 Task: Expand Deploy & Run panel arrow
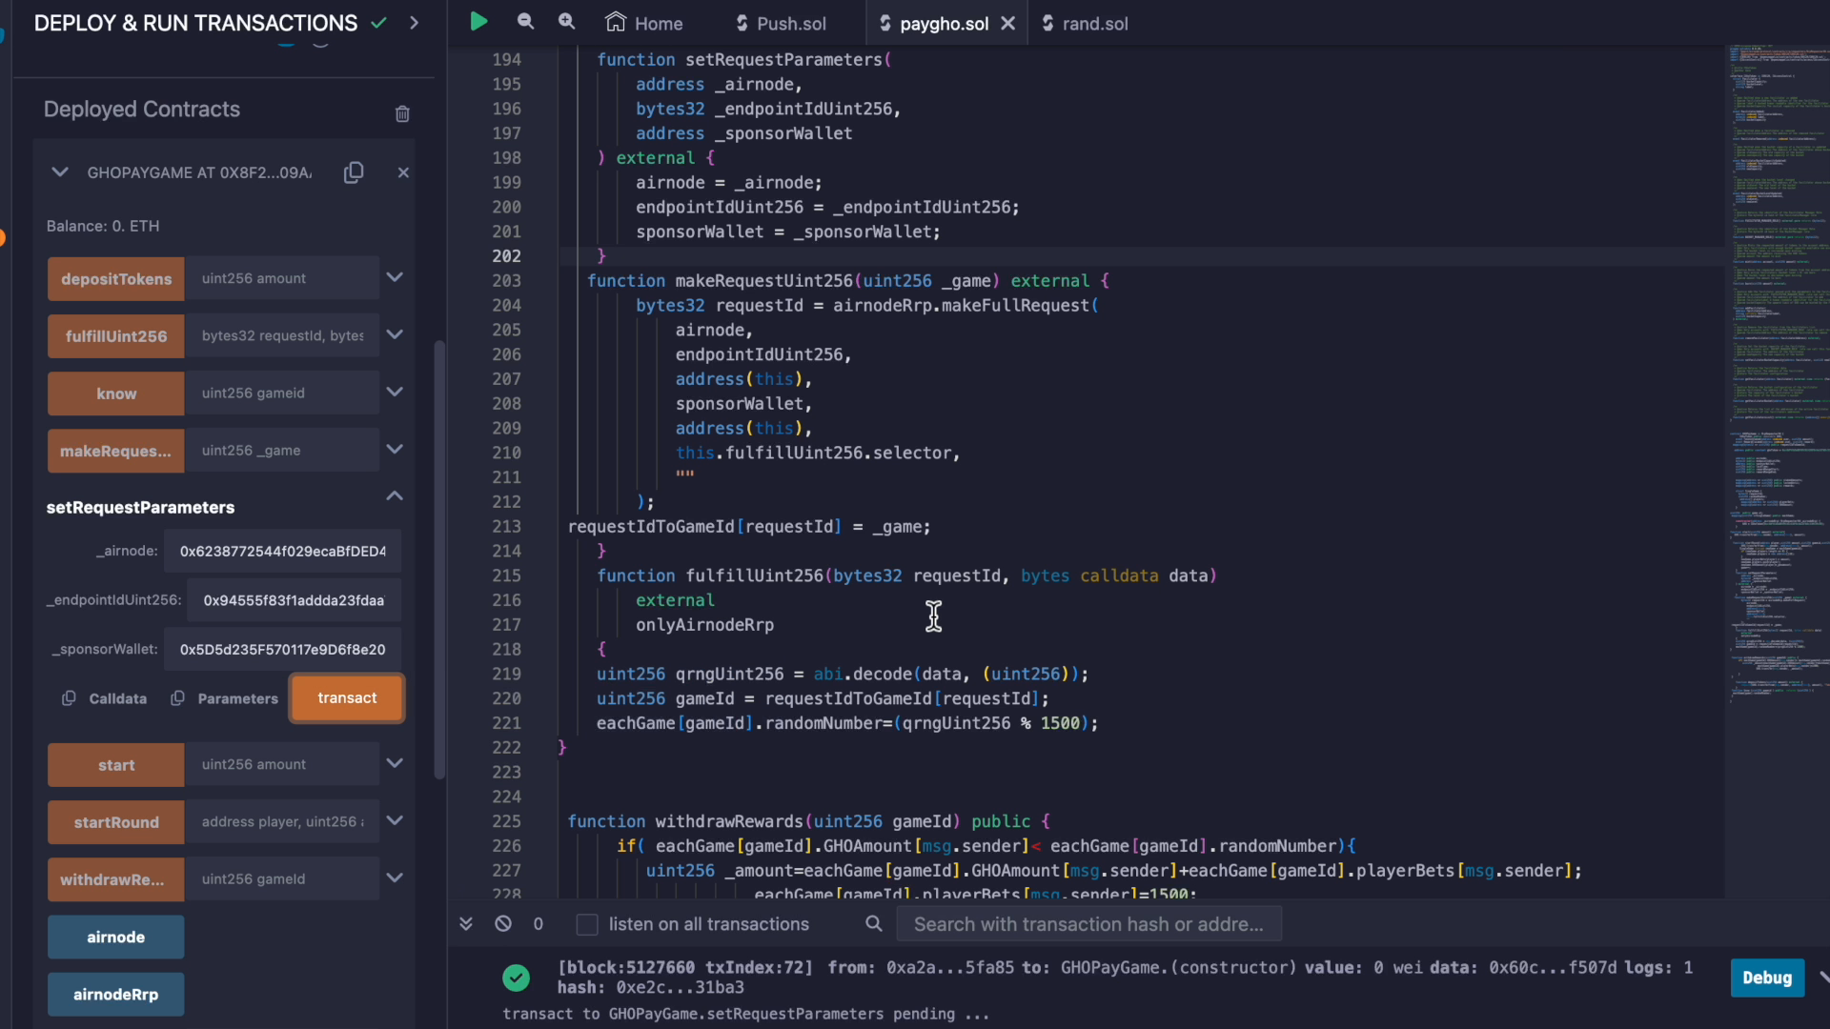414,22
